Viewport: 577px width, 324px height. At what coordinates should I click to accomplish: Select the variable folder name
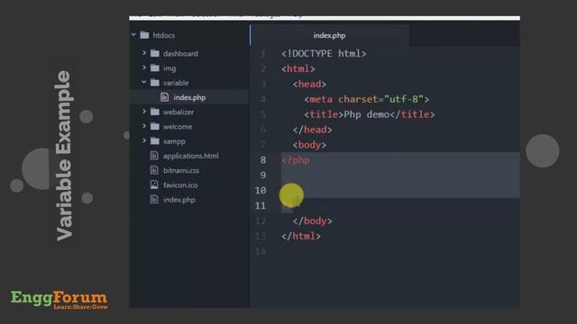click(x=176, y=83)
